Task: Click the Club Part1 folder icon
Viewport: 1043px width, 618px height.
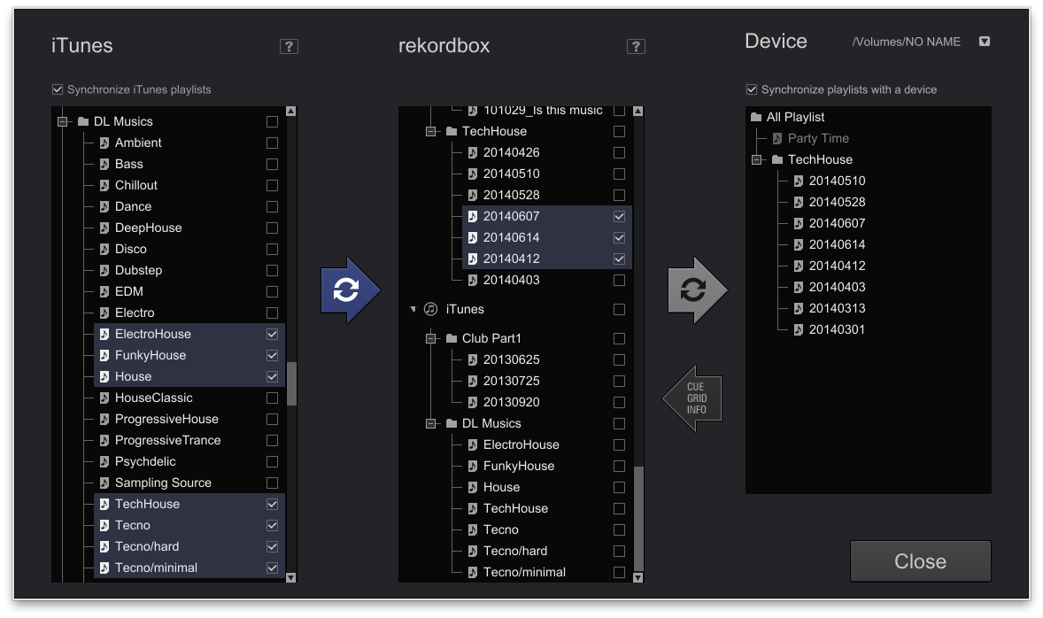Action: 452,338
